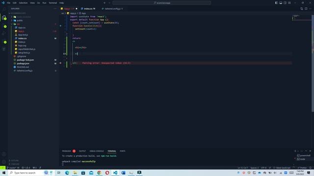Open logo.svg in the explorer
Image resolution: width=314 pixels, height=176 pixels.
pyautogui.click(x=22, y=45)
